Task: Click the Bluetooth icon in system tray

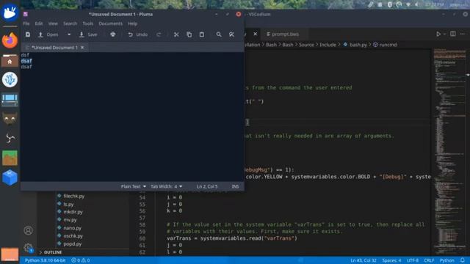Action: (x=390, y=4)
